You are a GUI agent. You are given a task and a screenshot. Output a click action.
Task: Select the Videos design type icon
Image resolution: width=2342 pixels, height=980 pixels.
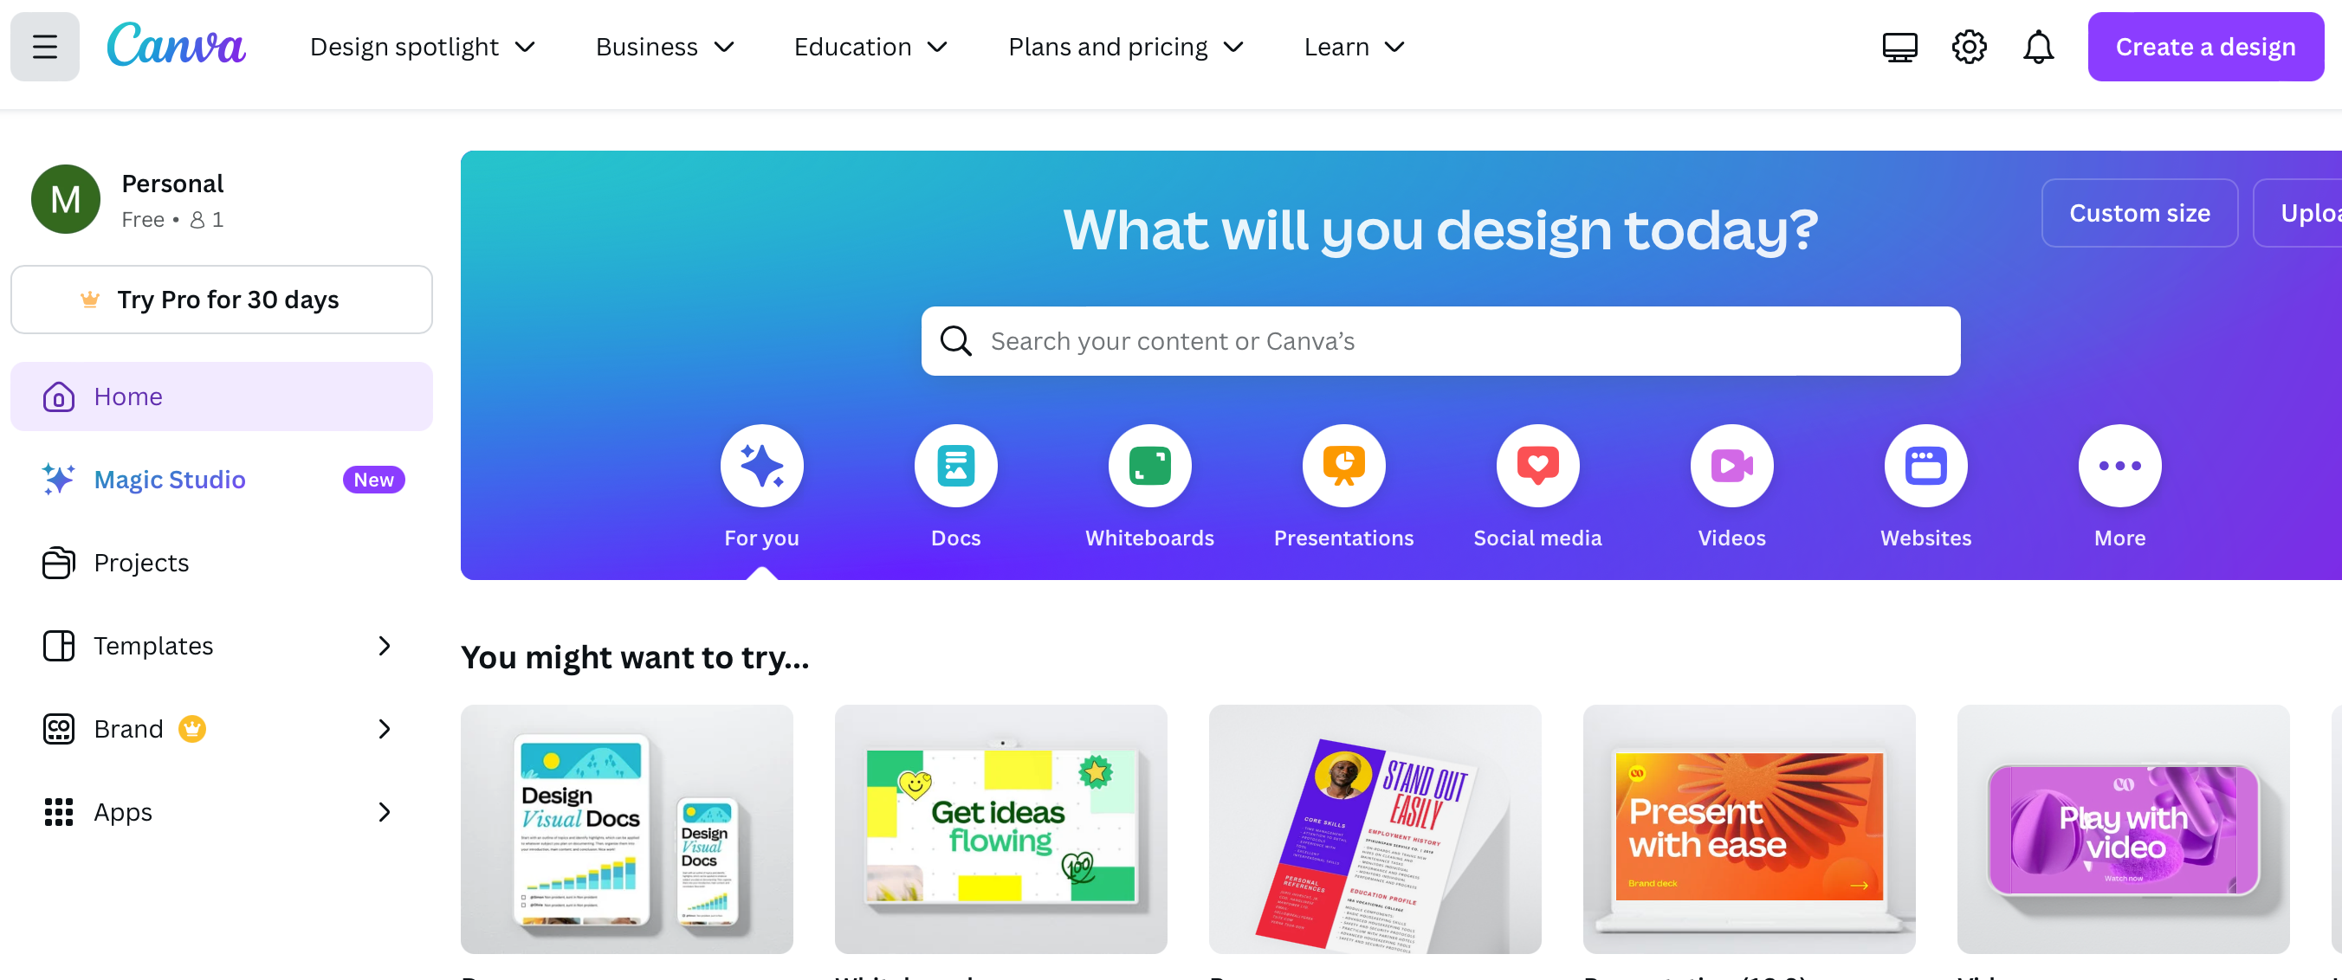click(1731, 465)
